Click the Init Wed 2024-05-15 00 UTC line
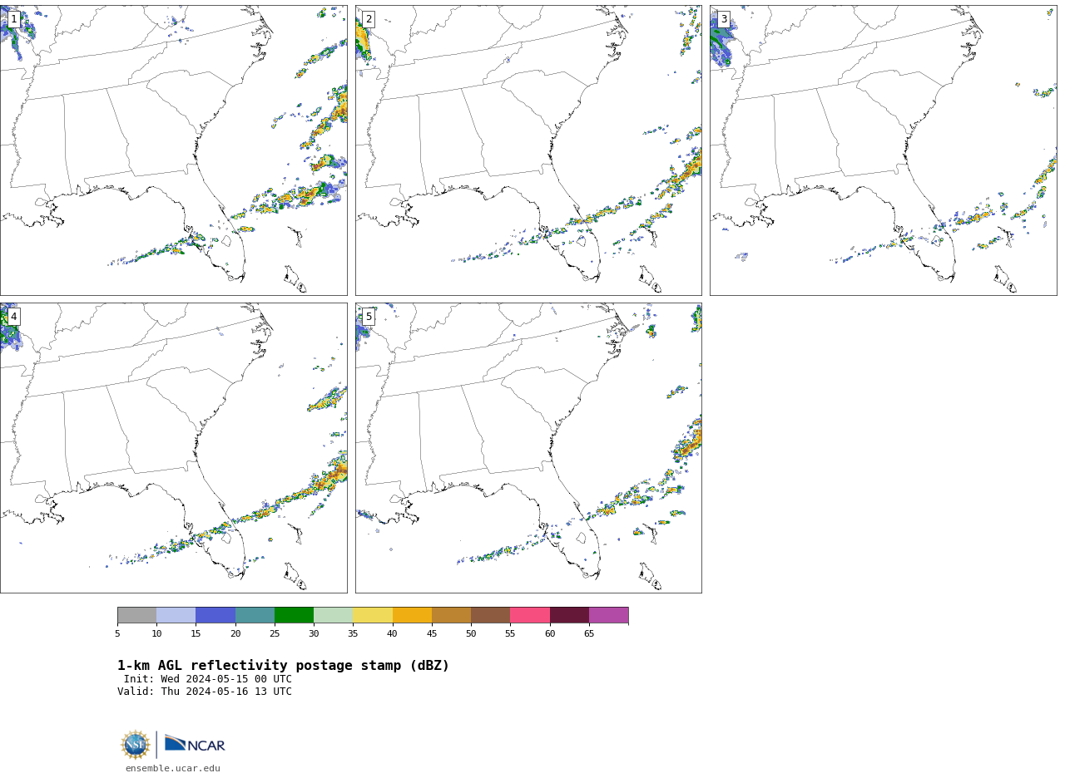The width and height of the screenshot is (1065, 778). [208, 679]
